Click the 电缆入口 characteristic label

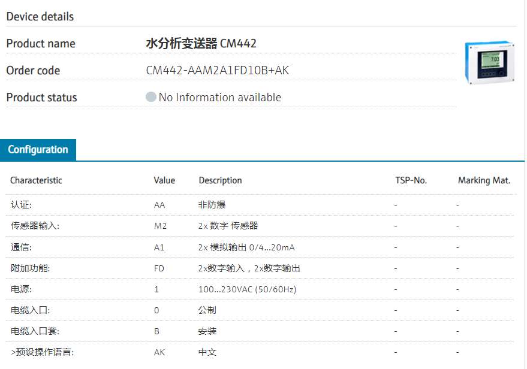coord(30,310)
